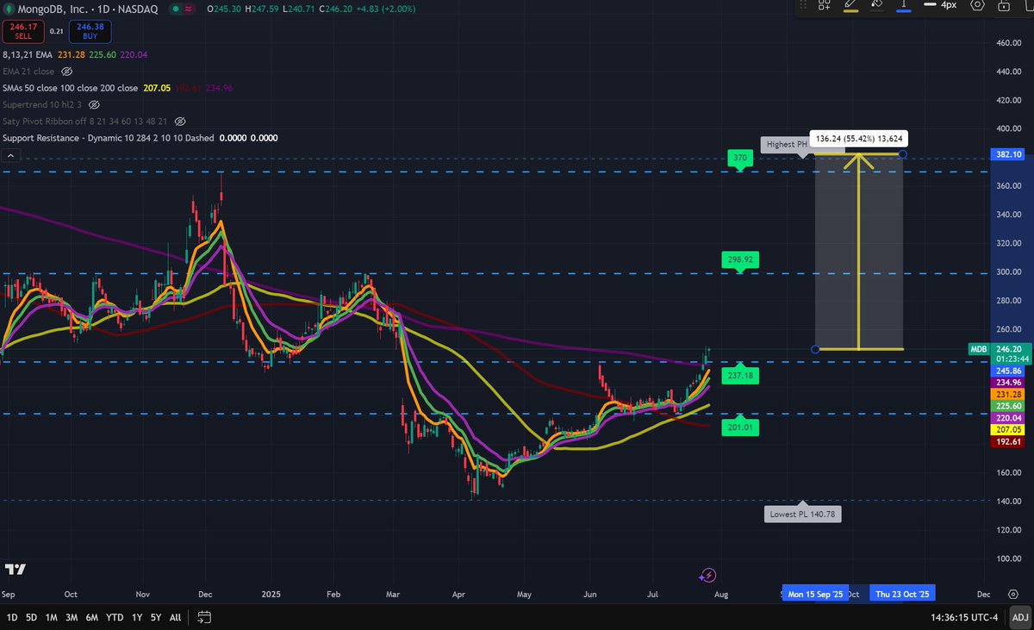The height and width of the screenshot is (630, 1034).
Task: Show the EMA 21 close indicator
Action: [66, 72]
